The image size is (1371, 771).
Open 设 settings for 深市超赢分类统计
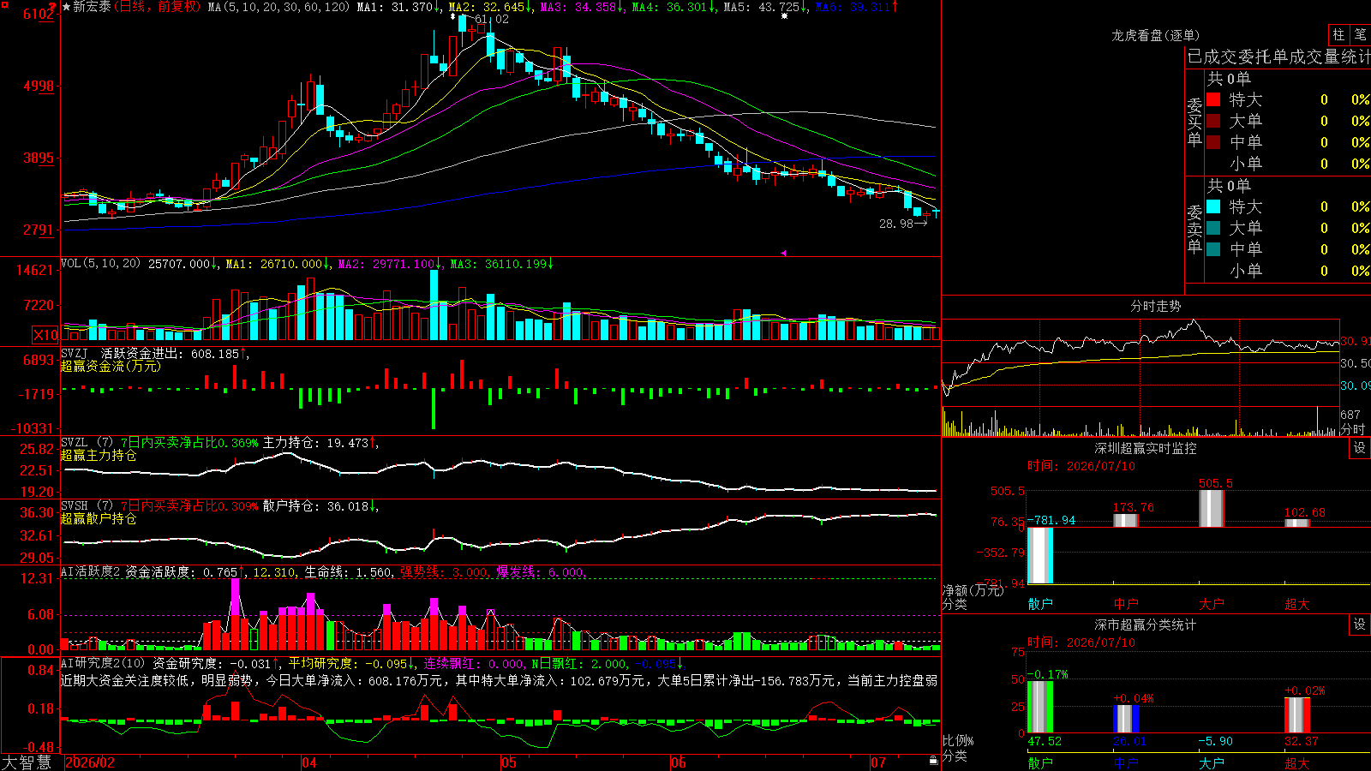click(1360, 625)
